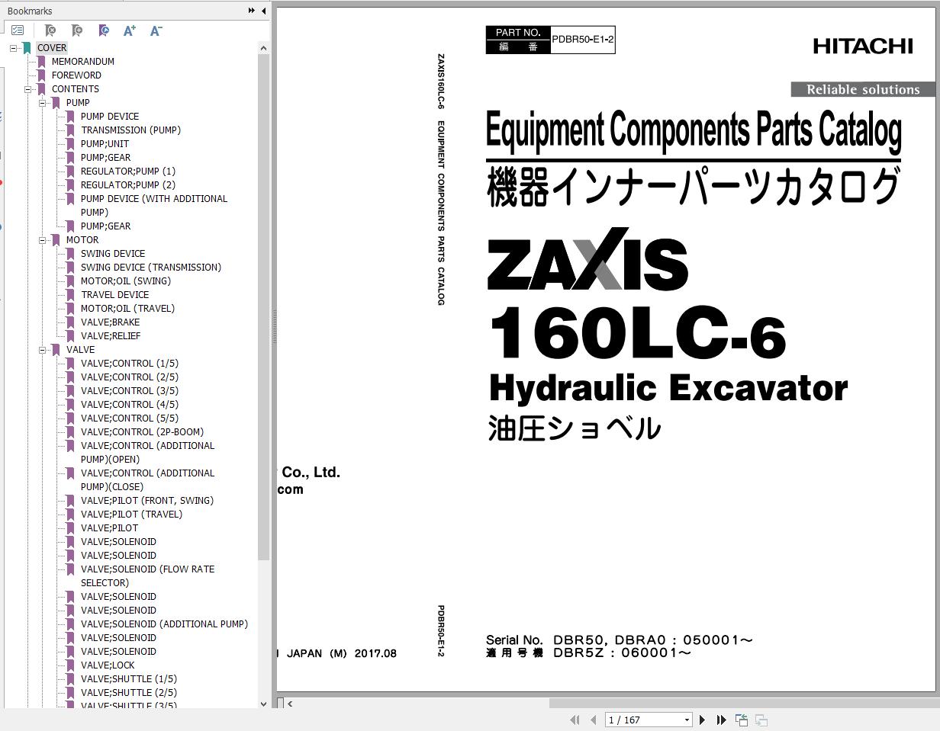940x731 pixels.
Task: Open the SWING DEVICE bookmark
Action: 113,254
